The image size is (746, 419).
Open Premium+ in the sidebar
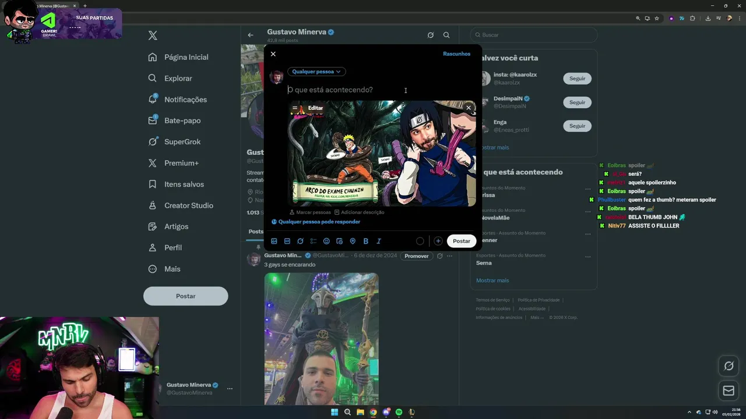(174, 163)
